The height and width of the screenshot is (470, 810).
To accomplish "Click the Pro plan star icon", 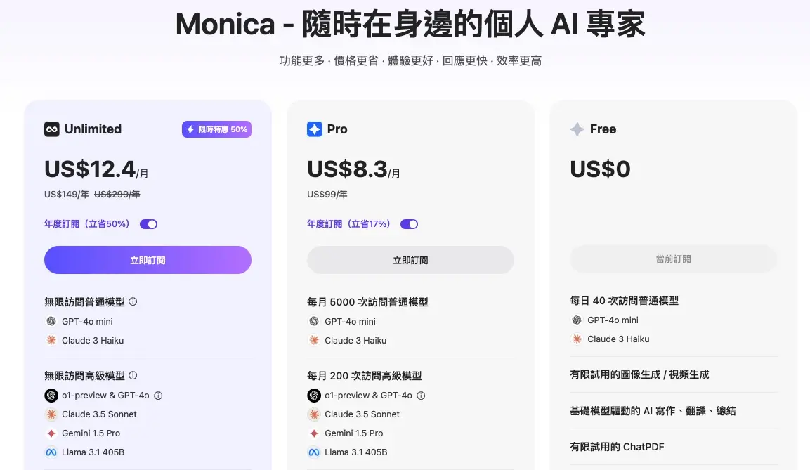I will (315, 129).
